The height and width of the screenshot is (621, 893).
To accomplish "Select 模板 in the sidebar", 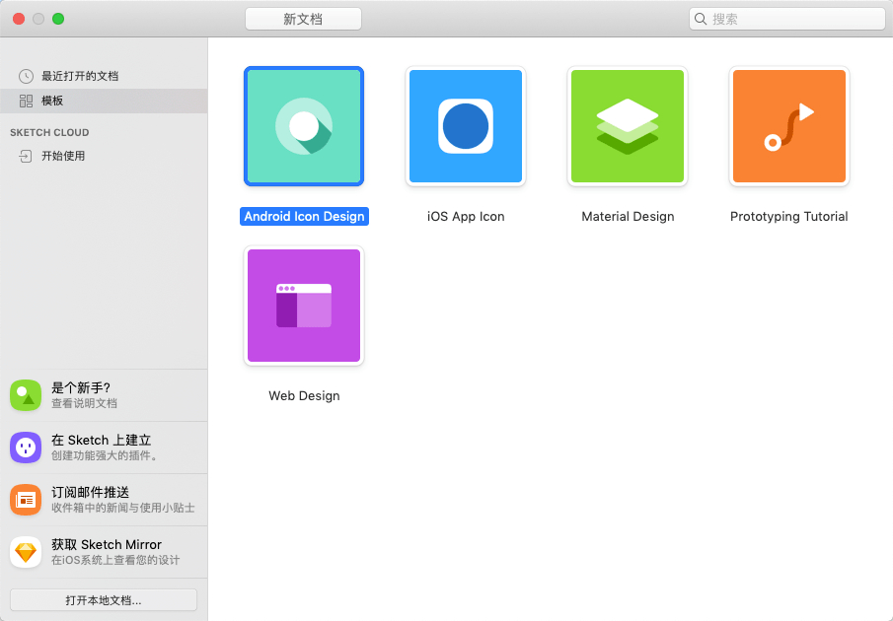I will (52, 101).
